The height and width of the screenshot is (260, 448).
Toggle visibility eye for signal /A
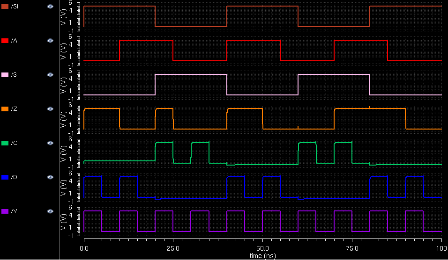pos(50,41)
